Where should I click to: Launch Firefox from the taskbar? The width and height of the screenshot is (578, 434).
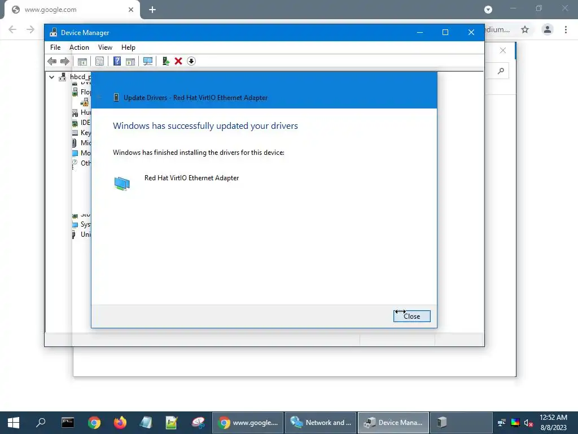coord(120,423)
